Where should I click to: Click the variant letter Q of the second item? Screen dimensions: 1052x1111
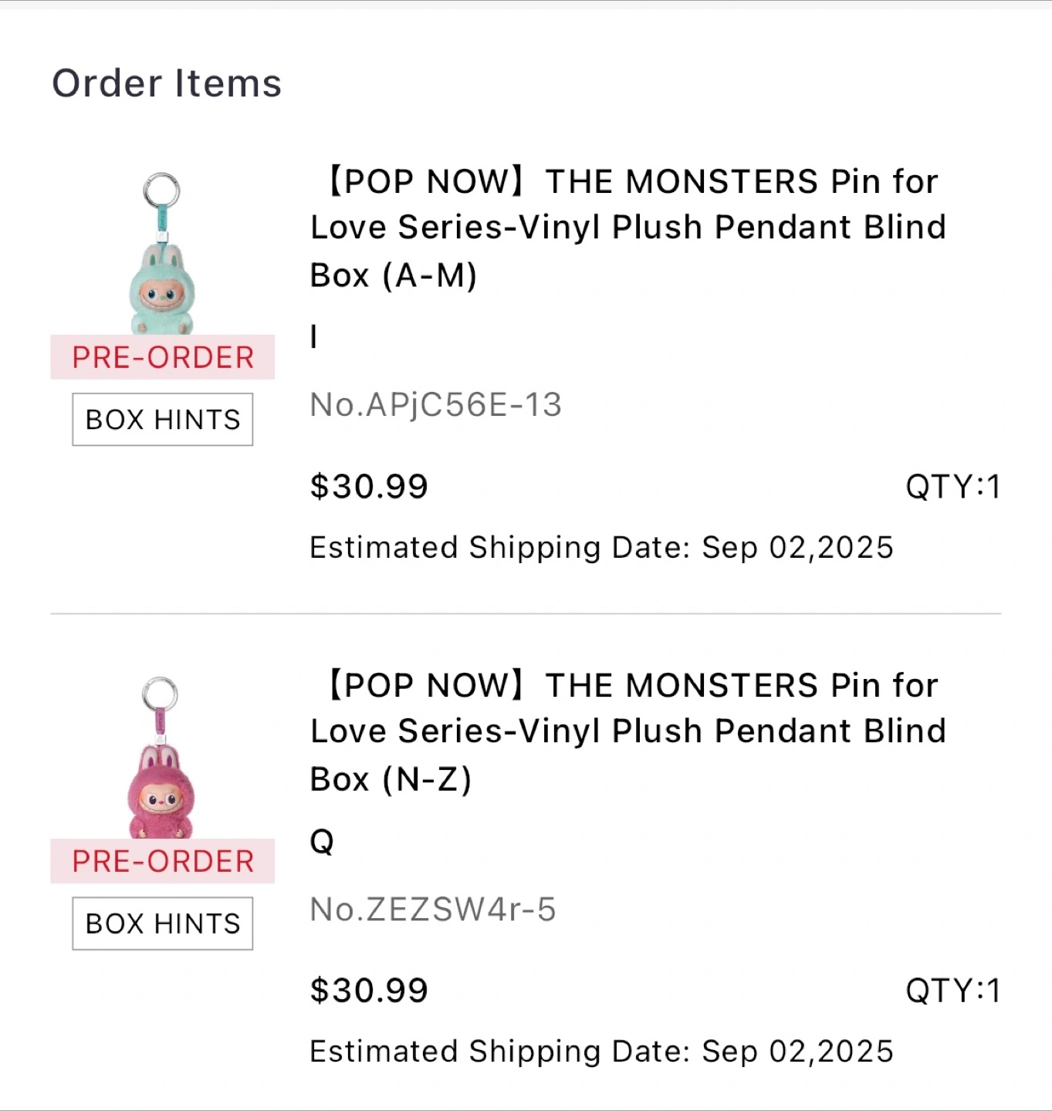click(x=322, y=841)
